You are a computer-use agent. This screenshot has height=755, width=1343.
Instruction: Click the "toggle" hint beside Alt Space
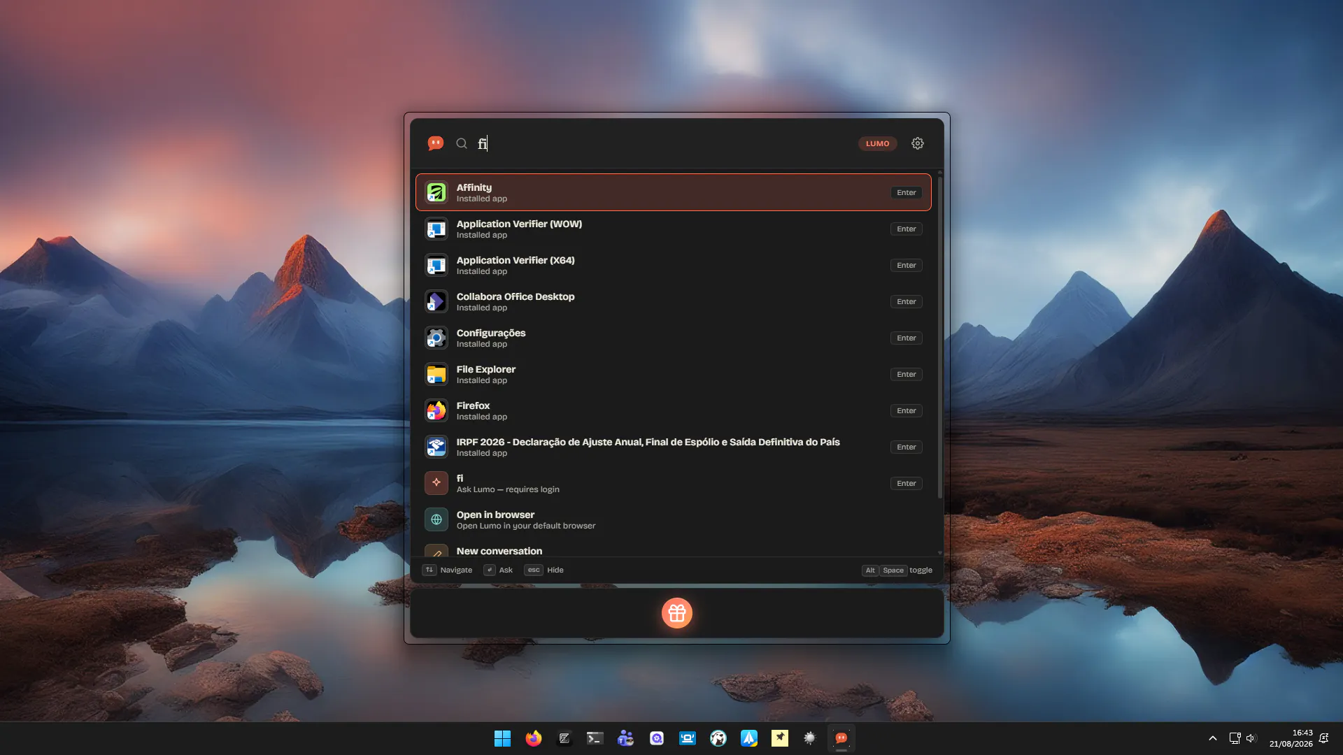(x=921, y=570)
